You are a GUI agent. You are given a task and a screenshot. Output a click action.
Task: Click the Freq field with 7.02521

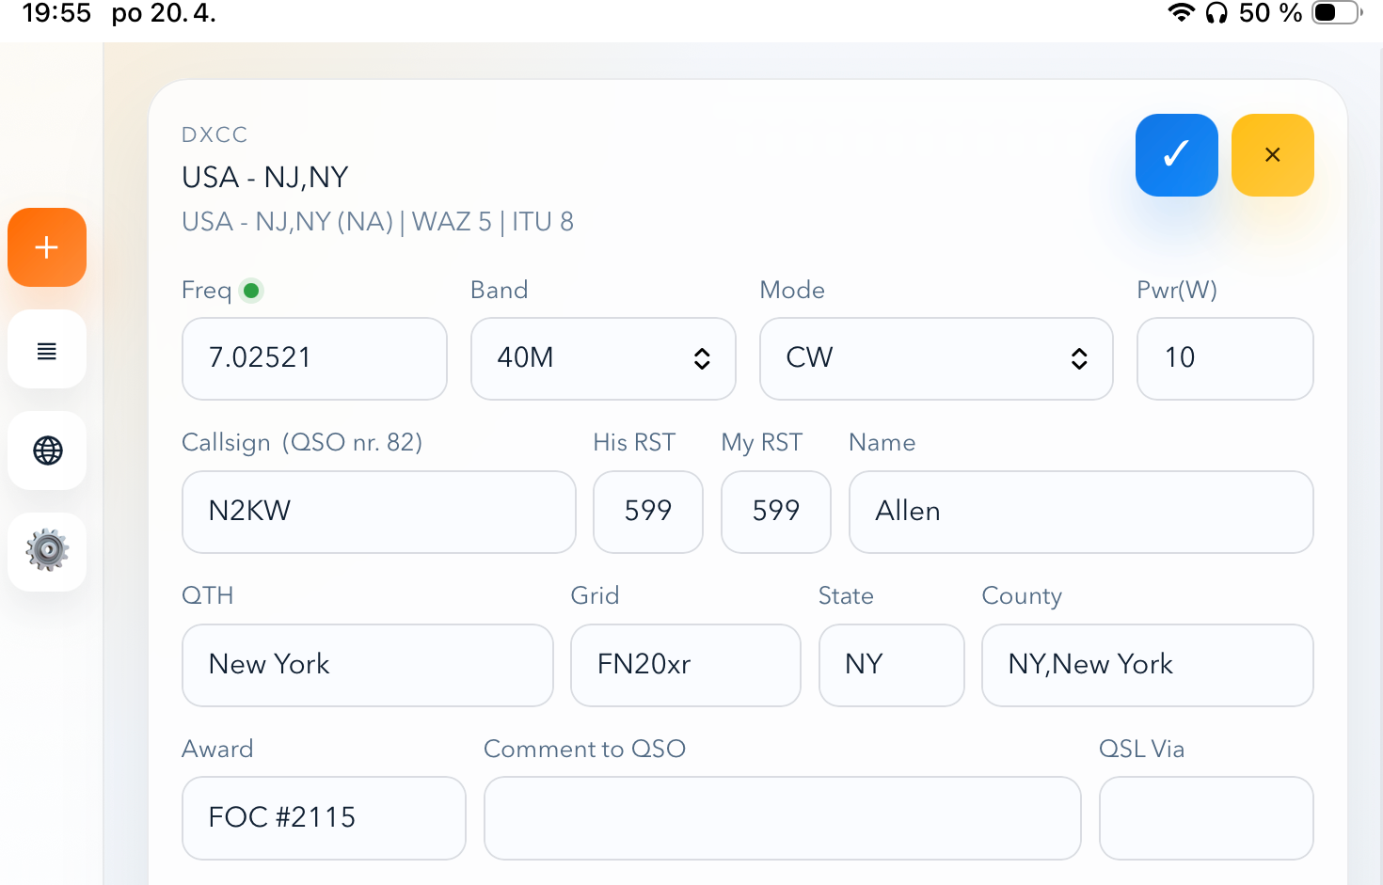pos(314,358)
